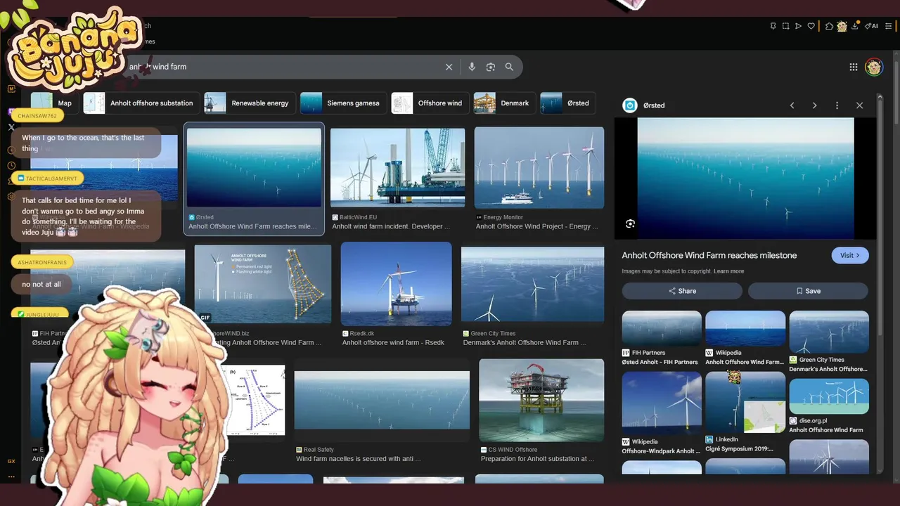Click the pin icon in the browser toolbar
This screenshot has height=506, width=900.
click(x=773, y=26)
